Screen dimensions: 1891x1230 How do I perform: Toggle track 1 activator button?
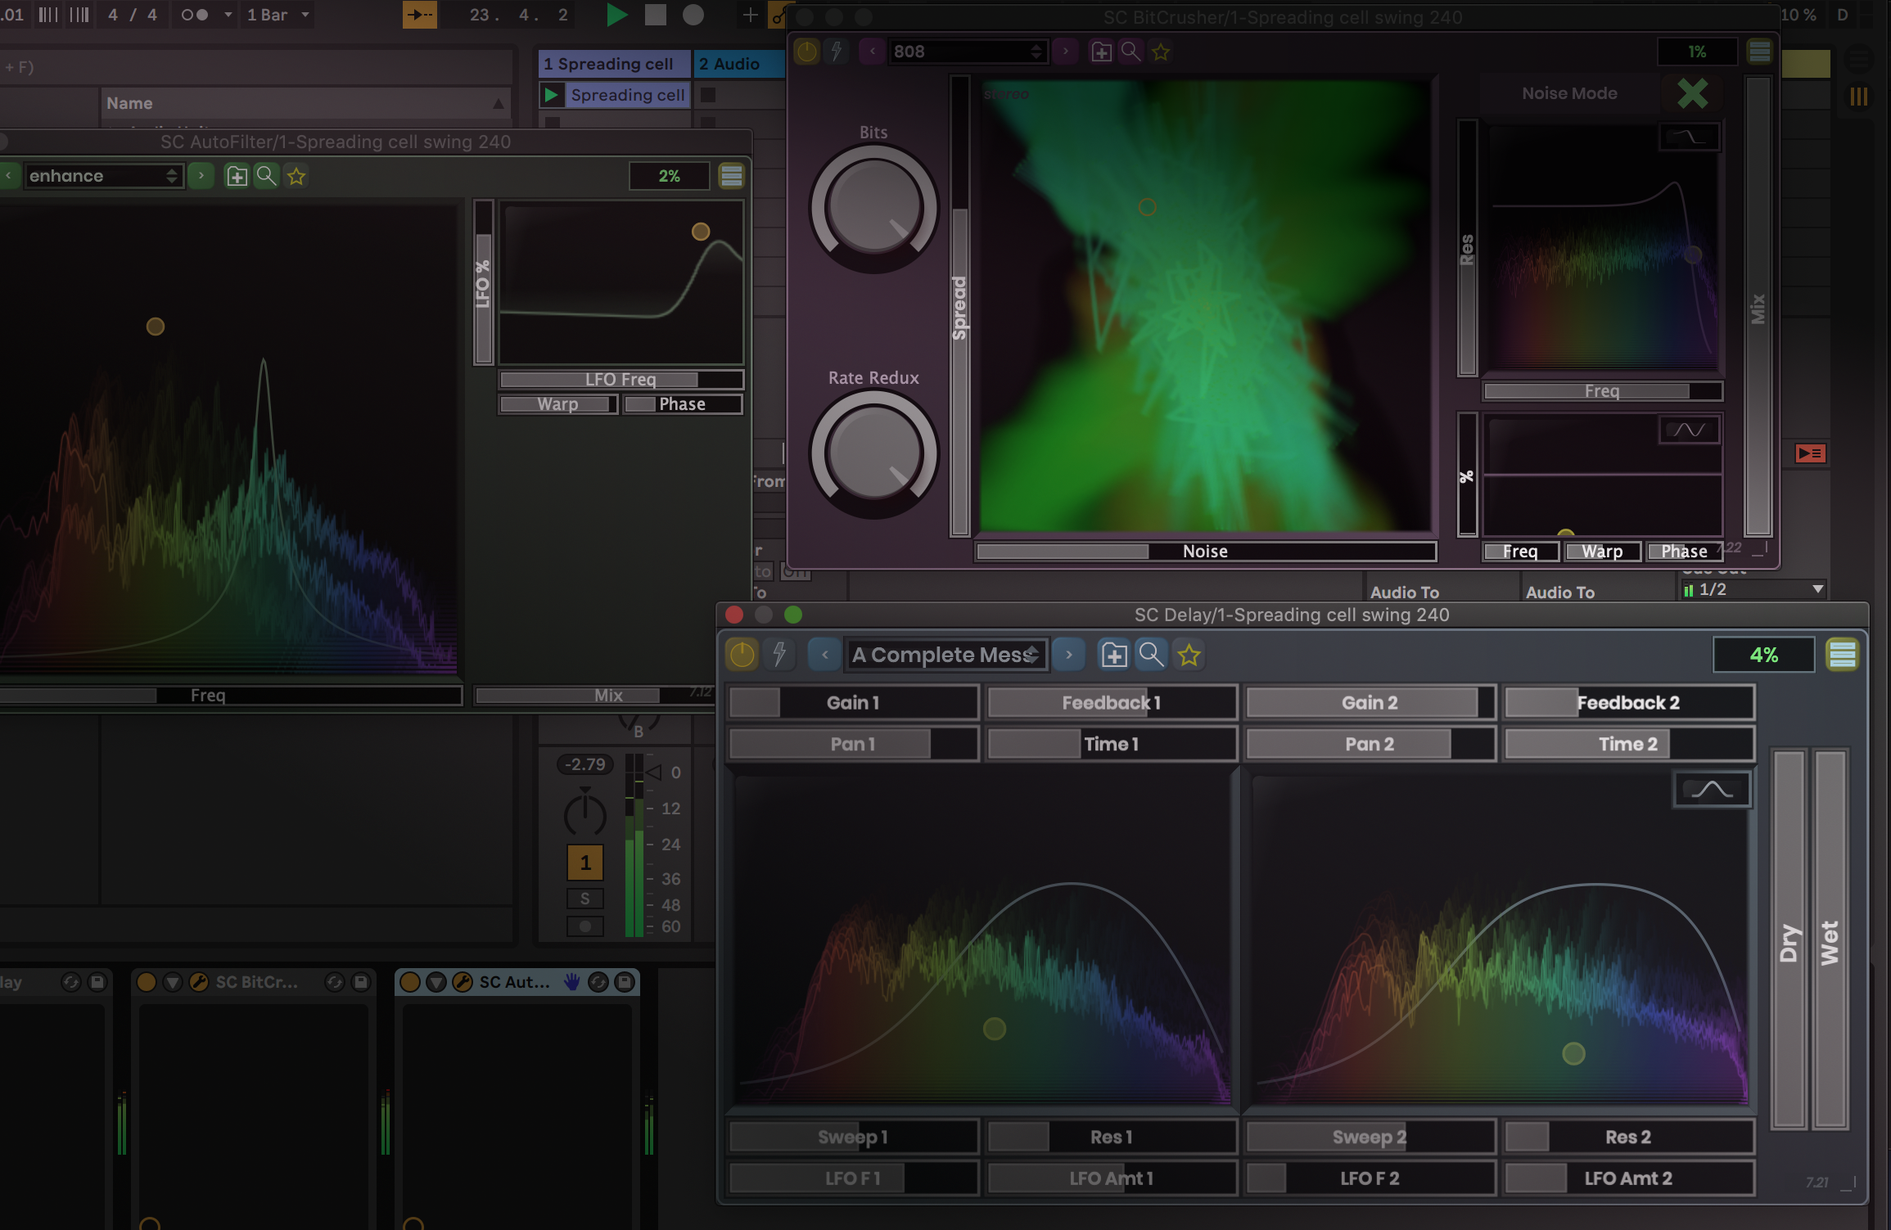pos(584,863)
